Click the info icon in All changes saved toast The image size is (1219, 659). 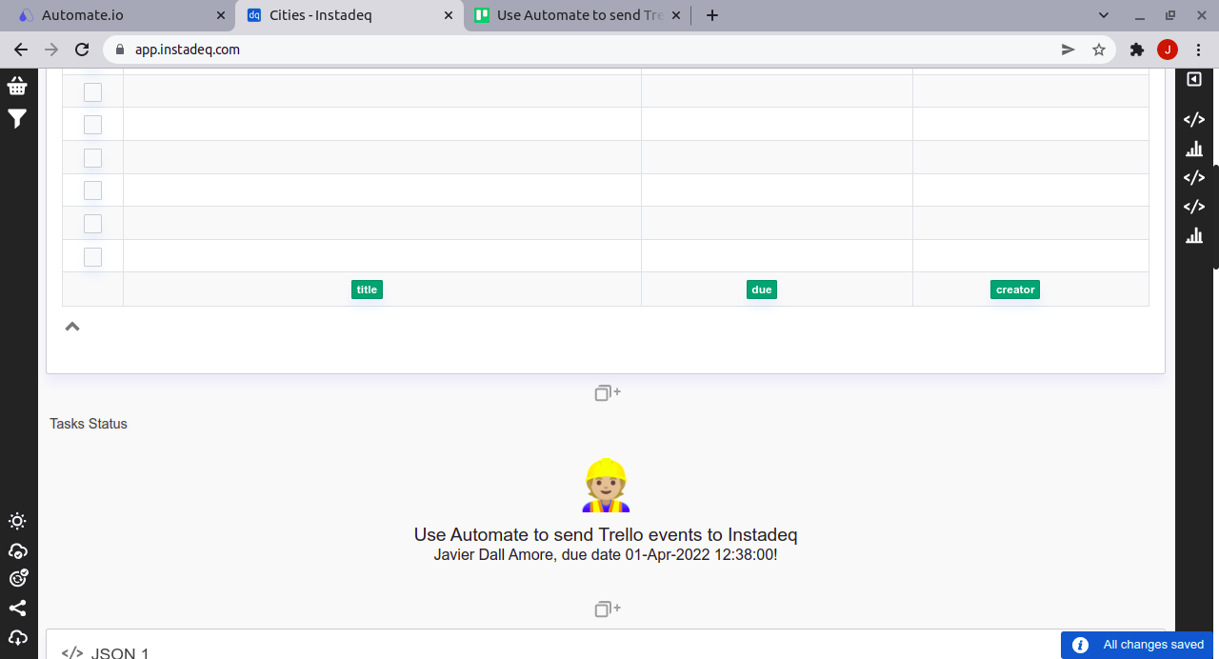pos(1080,645)
